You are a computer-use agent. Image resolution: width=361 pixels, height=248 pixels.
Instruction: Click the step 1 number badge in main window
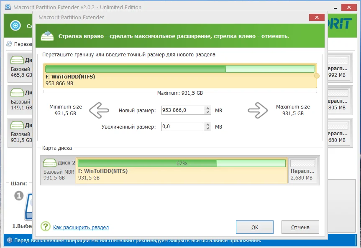(x=19, y=195)
